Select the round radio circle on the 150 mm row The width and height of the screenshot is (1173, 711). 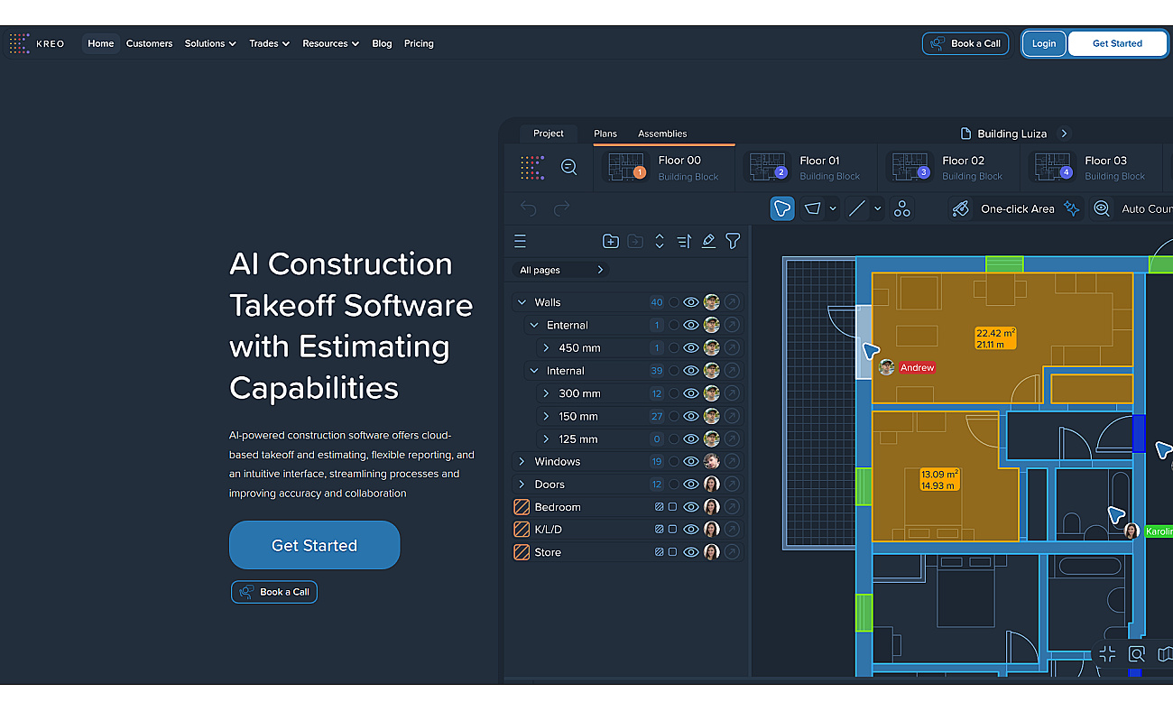tap(673, 416)
